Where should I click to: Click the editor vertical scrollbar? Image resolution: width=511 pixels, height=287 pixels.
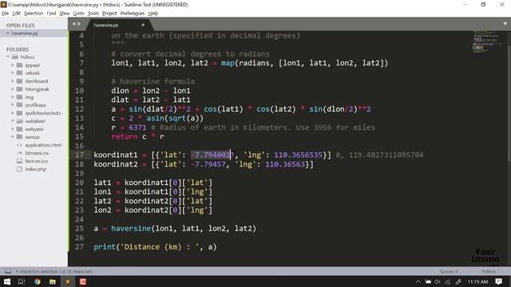pyautogui.click(x=509, y=103)
